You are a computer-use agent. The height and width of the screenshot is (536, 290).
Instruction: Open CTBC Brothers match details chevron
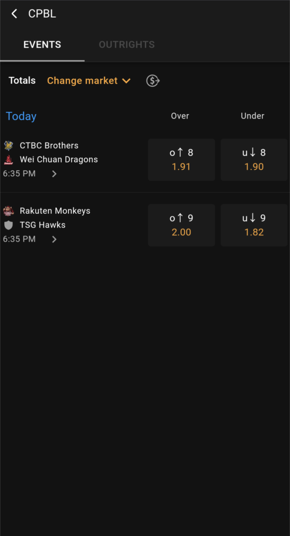tap(54, 174)
